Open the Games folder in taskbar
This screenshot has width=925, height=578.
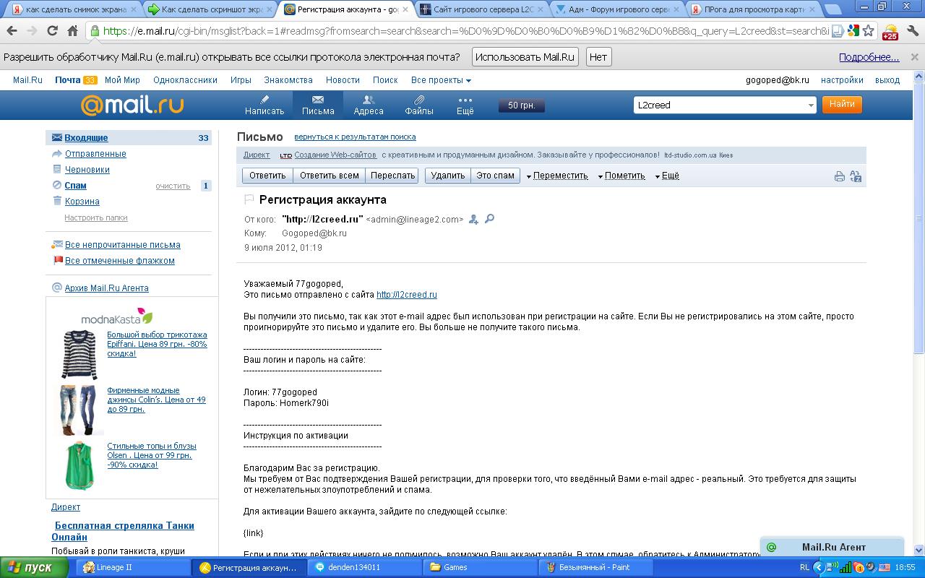tap(481, 568)
